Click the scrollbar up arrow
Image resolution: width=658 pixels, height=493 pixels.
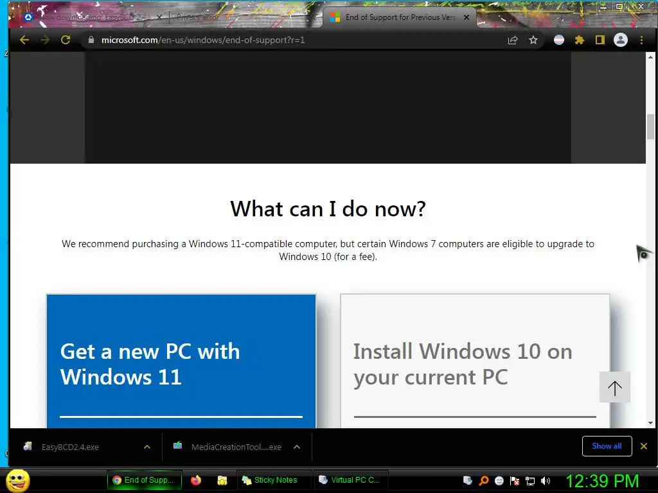click(x=650, y=57)
